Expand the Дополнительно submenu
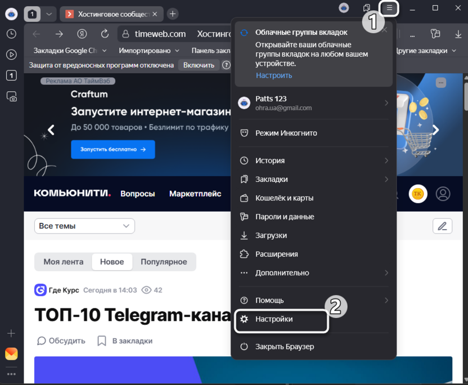The width and height of the screenshot is (468, 385). click(x=313, y=273)
